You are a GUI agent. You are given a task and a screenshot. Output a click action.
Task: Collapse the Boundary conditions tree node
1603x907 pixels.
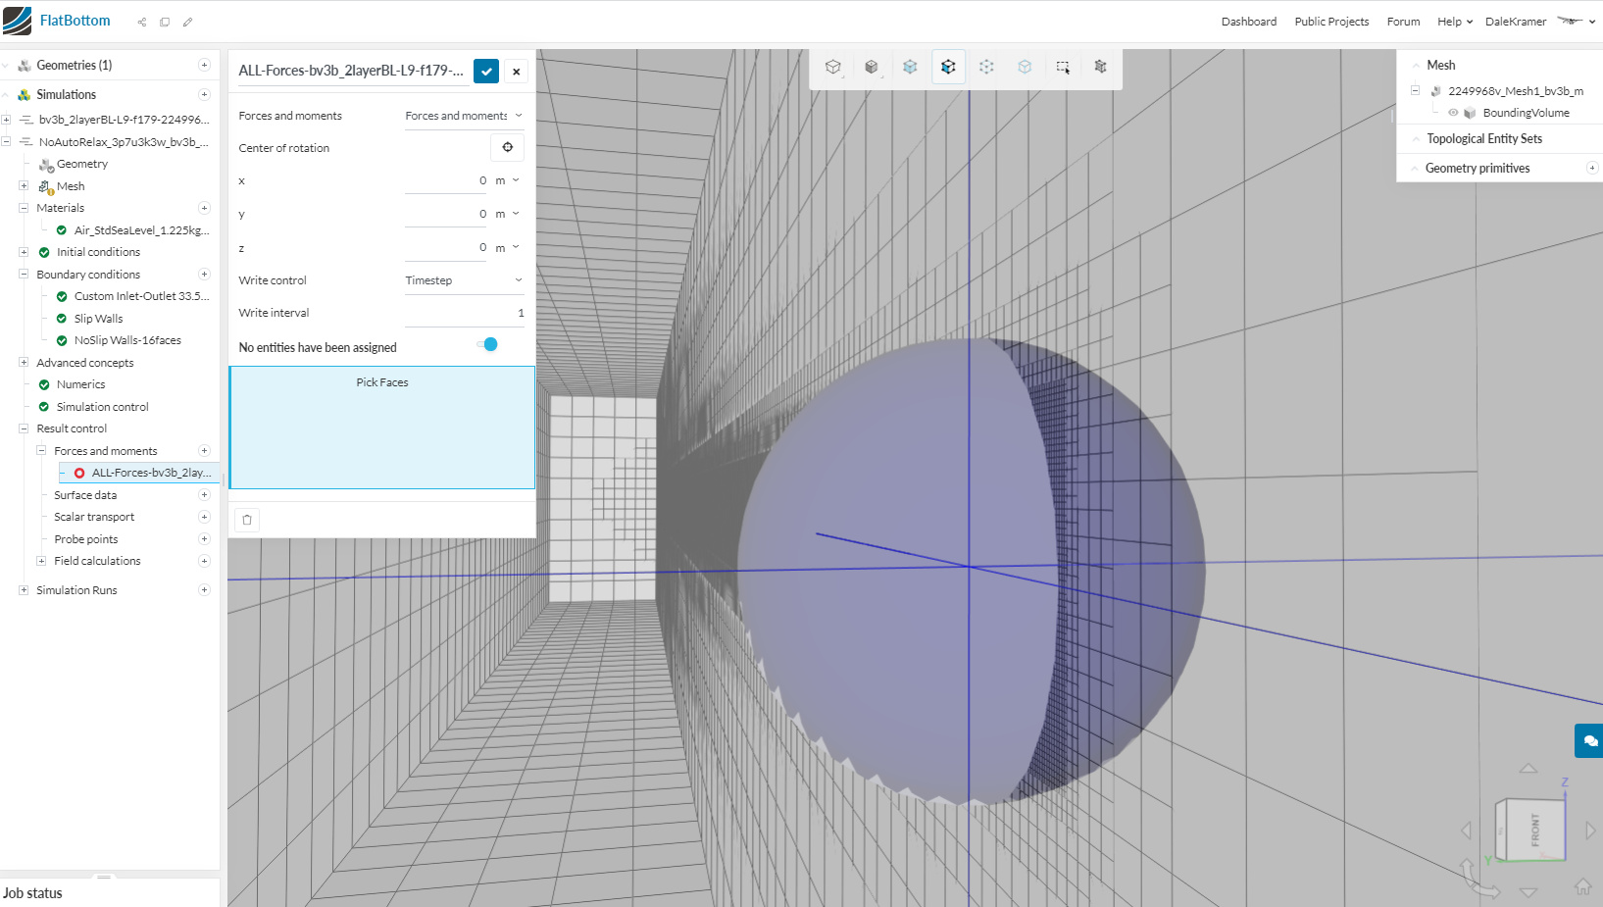coord(24,275)
